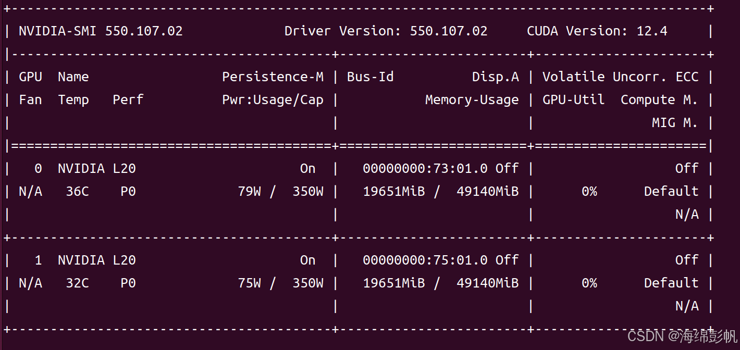The image size is (740, 350).
Task: Click the '79W' power usage value
Action: [x=249, y=192]
